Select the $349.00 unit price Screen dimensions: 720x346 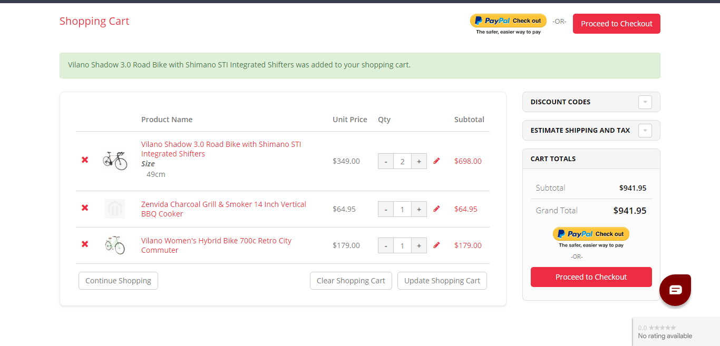[346, 161]
